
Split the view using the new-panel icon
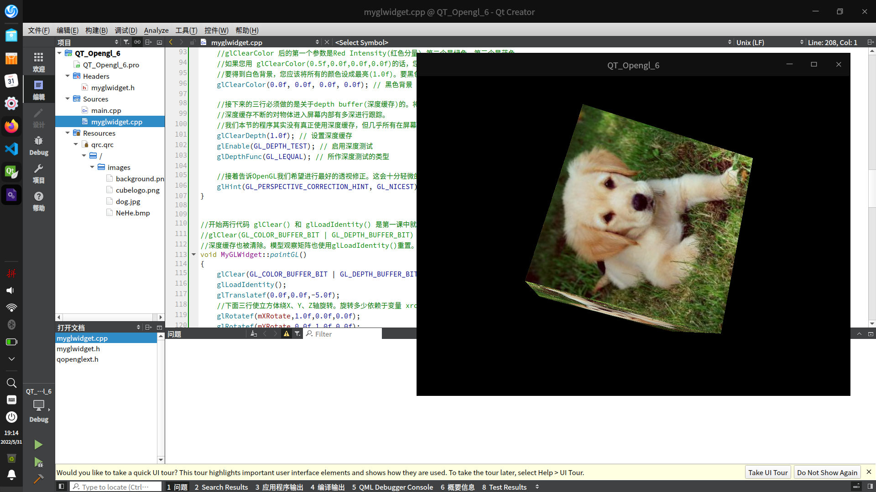871,42
